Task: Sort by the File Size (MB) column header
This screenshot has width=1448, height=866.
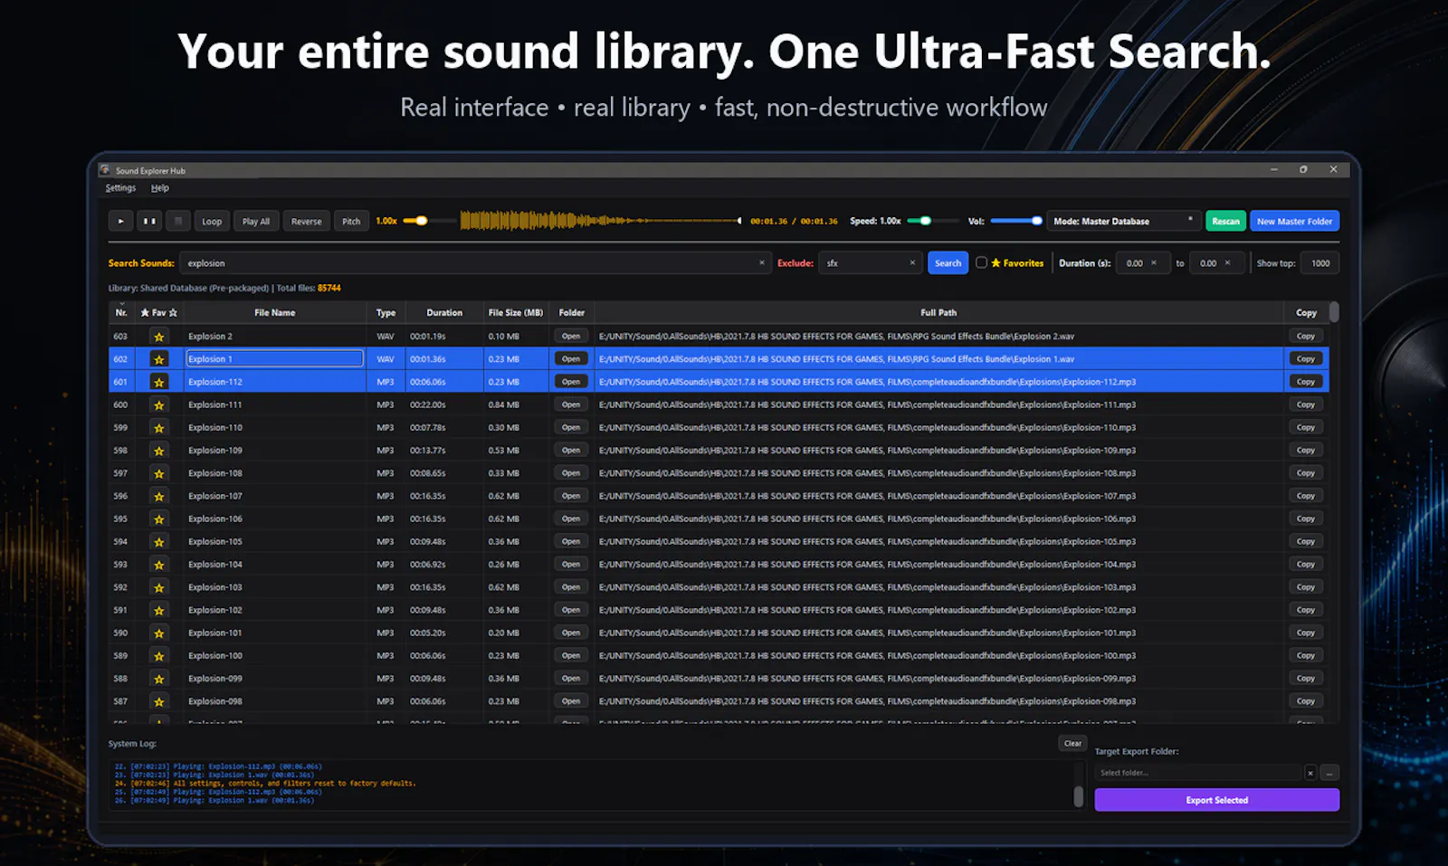Action: coord(516,312)
